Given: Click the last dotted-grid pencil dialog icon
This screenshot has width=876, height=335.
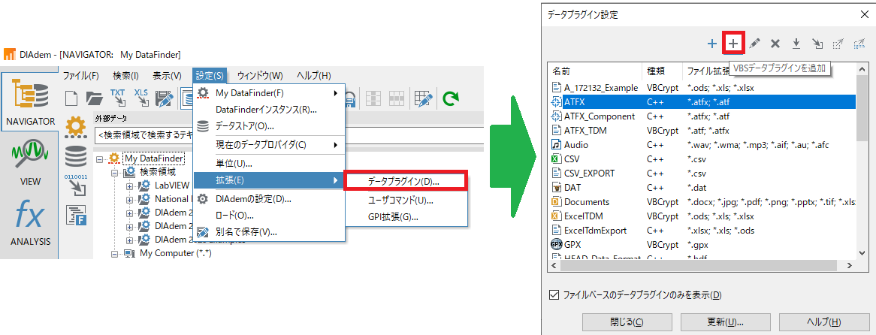Looking at the screenshot, I should 859,43.
